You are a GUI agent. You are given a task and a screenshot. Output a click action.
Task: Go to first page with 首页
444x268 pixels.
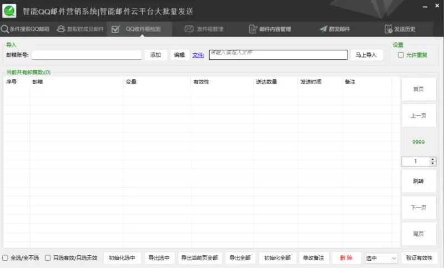point(418,89)
